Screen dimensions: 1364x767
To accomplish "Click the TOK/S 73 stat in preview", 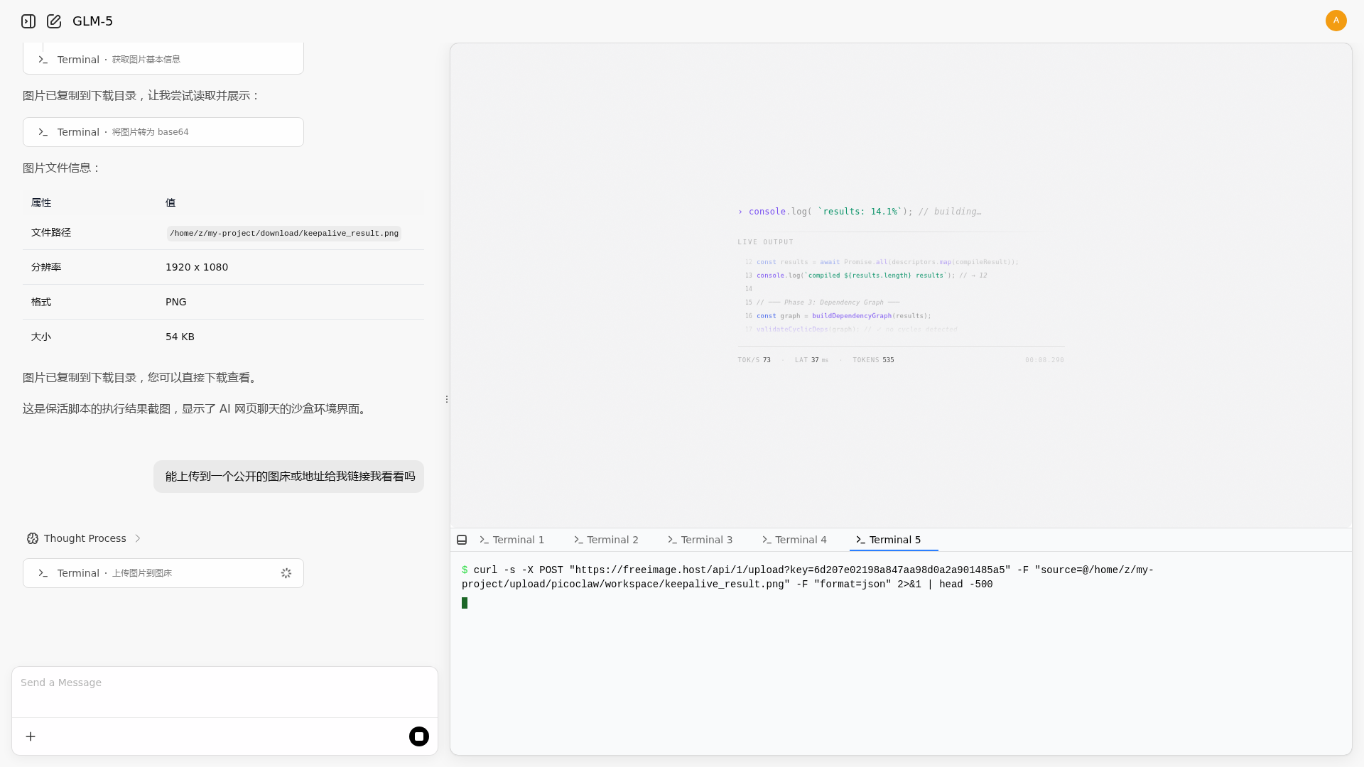I will [x=754, y=360].
